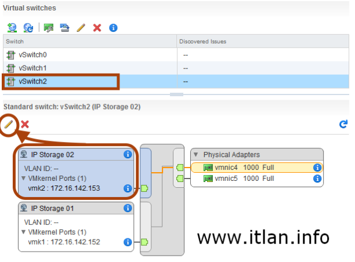The image size is (355, 262).
Task: Click the top toolbar red remove icon
Action: coord(97,27)
